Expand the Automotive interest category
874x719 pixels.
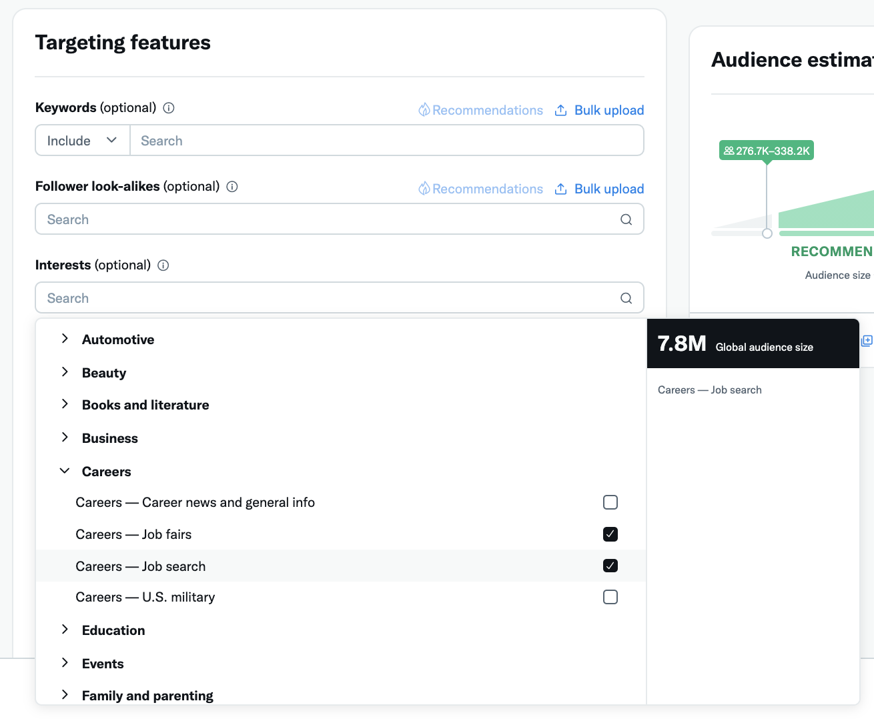point(65,339)
